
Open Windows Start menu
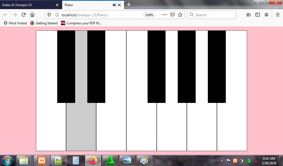(7, 160)
